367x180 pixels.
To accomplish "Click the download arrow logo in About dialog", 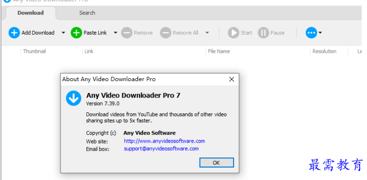I will click(73, 98).
